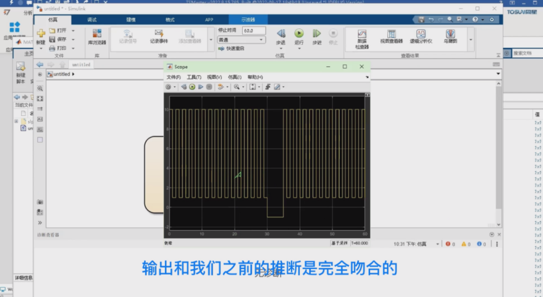Open the 工具(T) menu in Scope
Viewport: 543px width, 297px height.
[x=194, y=77]
